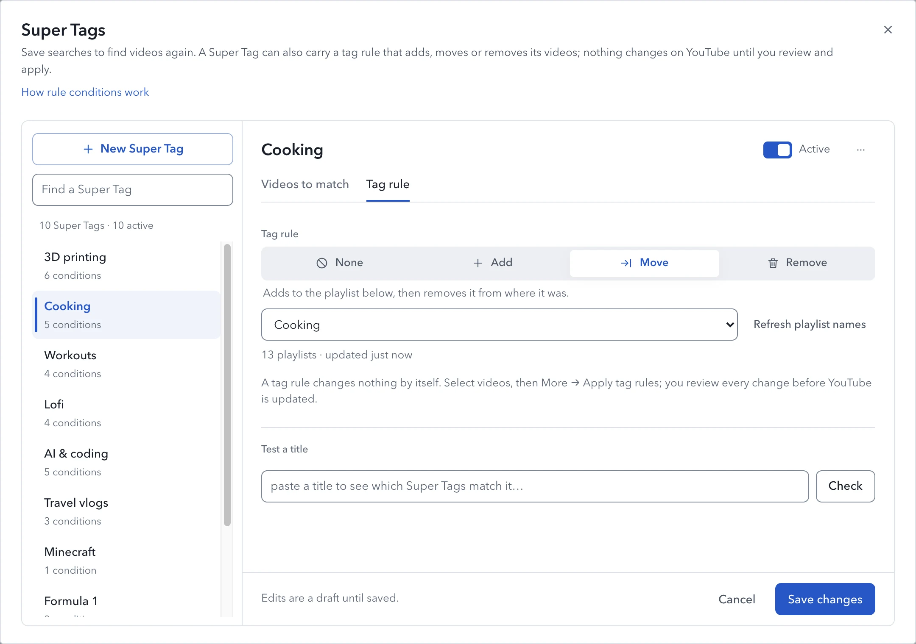Click the Super Tags list scrollbar
This screenshot has width=916, height=644.
(x=227, y=385)
